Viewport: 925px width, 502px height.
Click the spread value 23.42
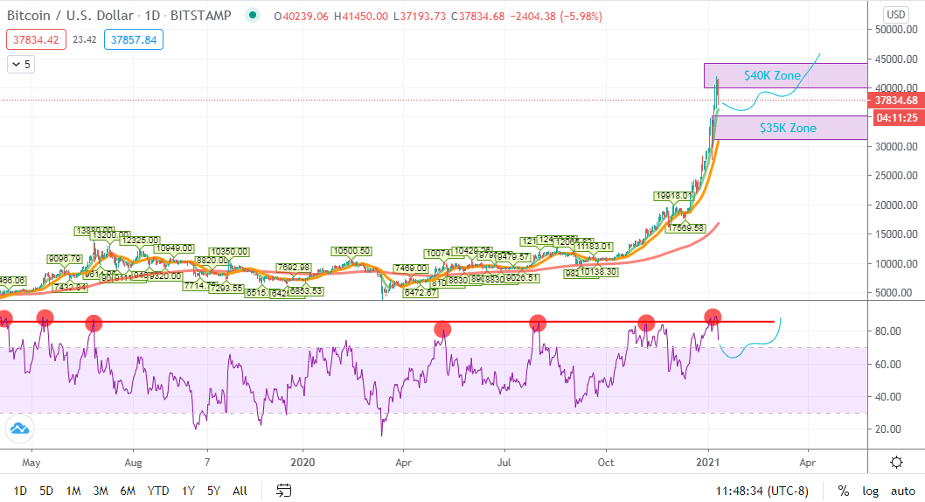point(84,39)
